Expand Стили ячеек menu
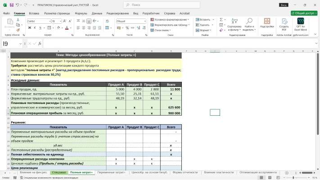 [x=161, y=30]
